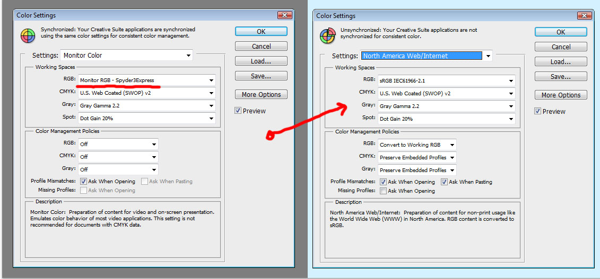
Task: Click OK in the right Color Settings dialog
Action: point(561,32)
